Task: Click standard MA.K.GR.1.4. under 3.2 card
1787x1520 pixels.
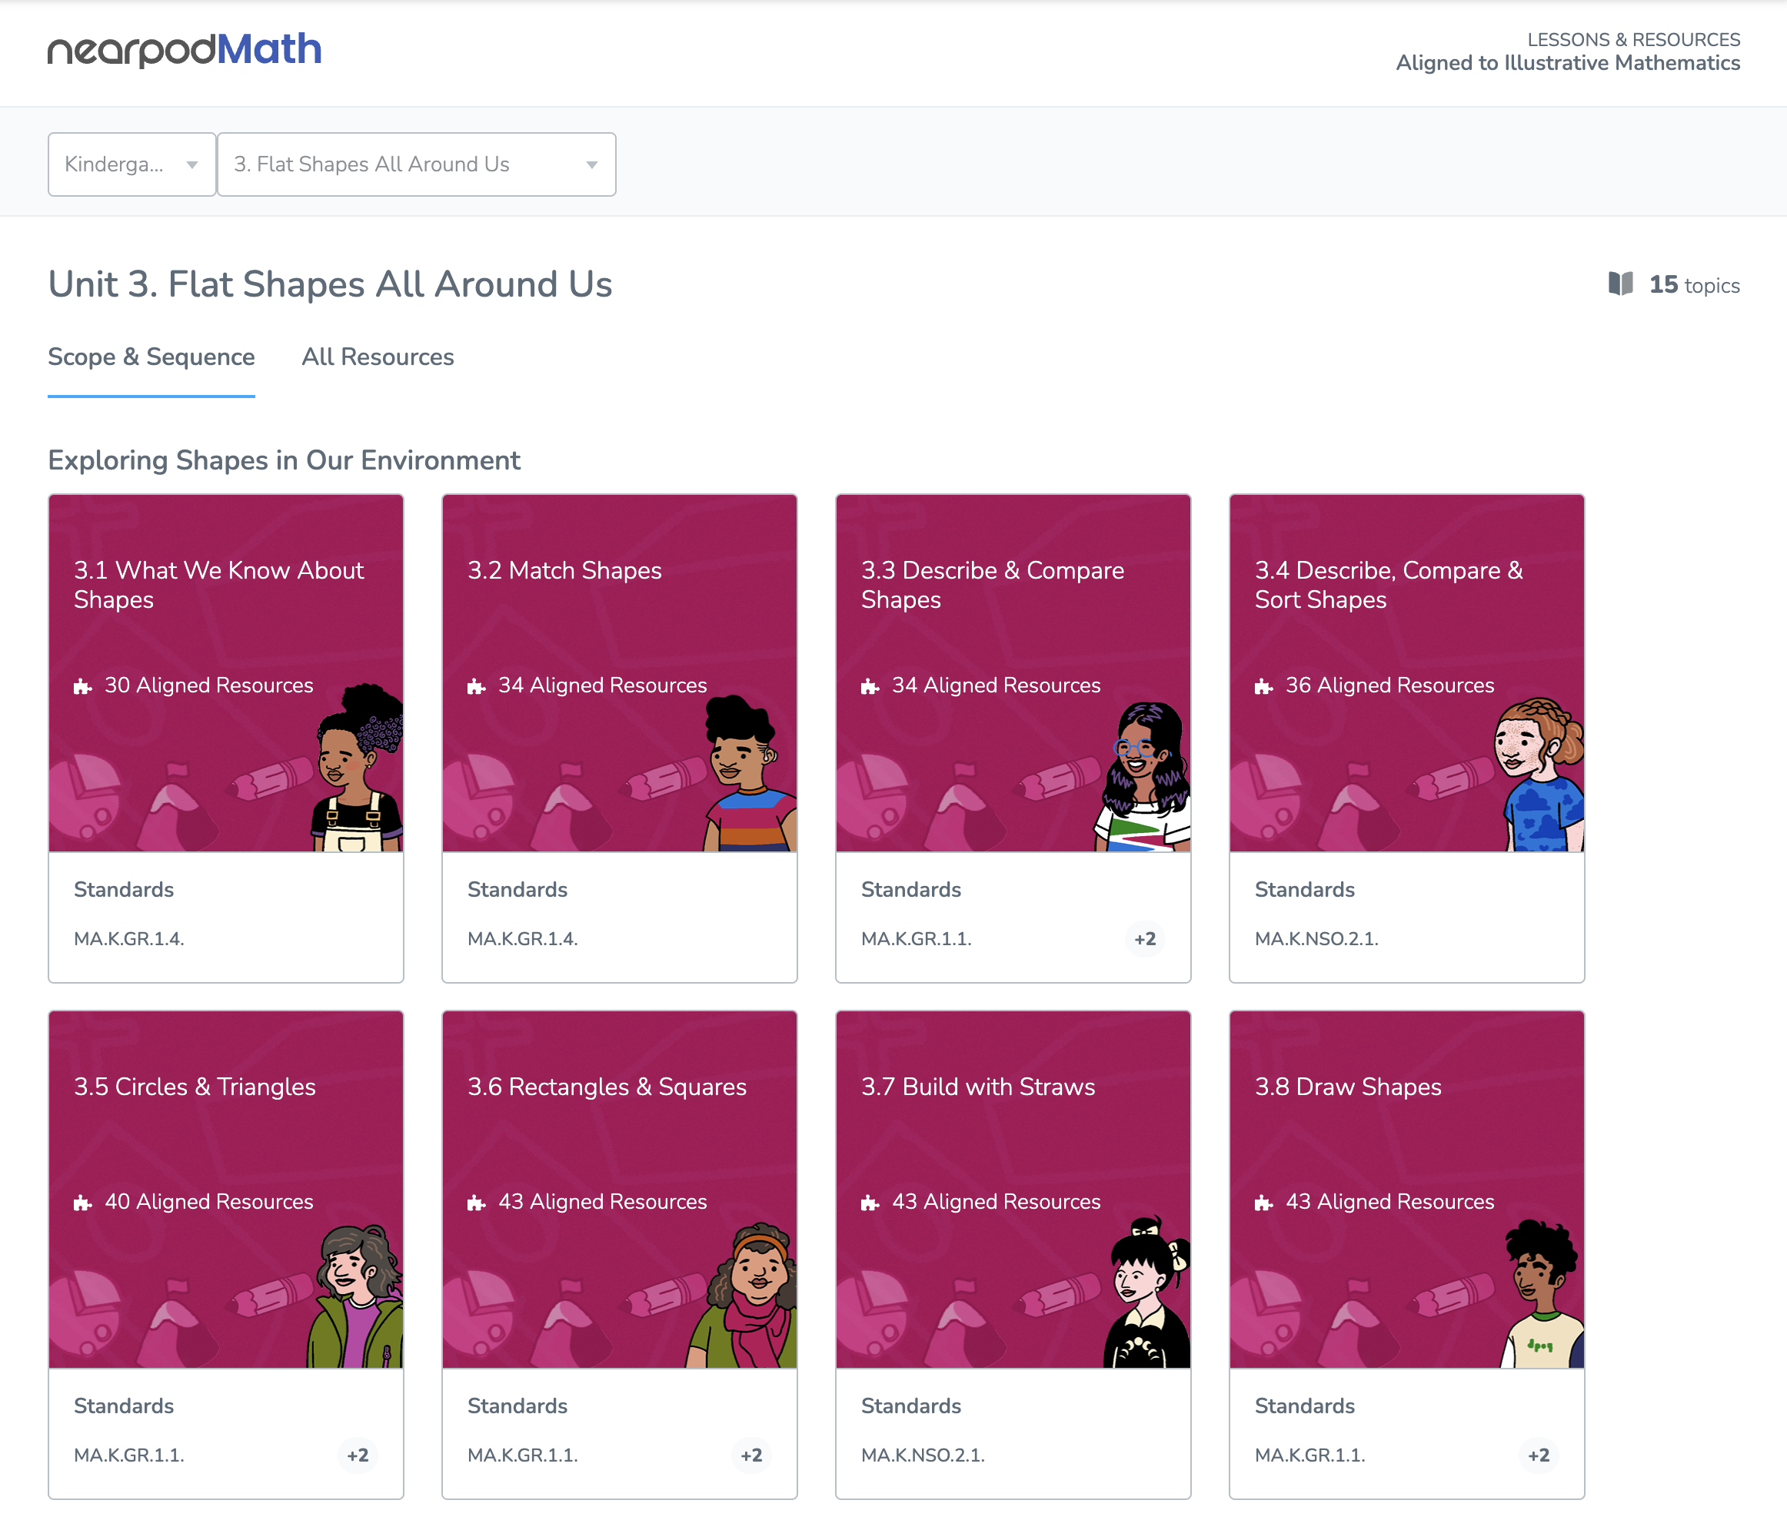Action: point(522,938)
